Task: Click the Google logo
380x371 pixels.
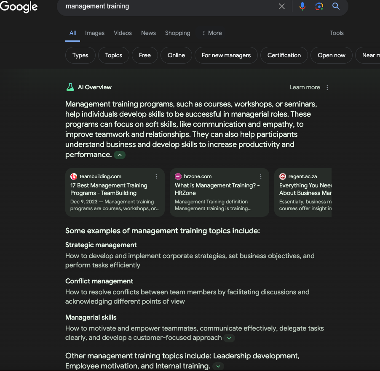Action: click(19, 7)
